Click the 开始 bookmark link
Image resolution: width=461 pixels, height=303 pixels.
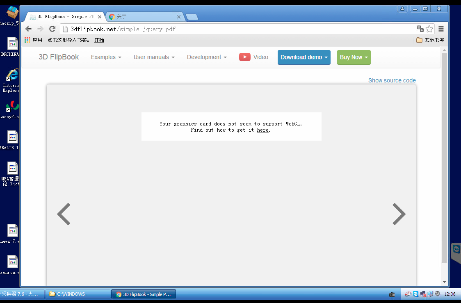(x=99, y=40)
